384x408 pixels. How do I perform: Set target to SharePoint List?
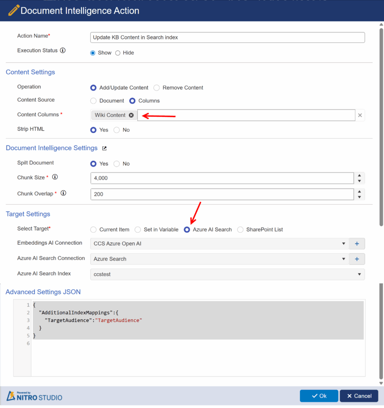pos(240,229)
